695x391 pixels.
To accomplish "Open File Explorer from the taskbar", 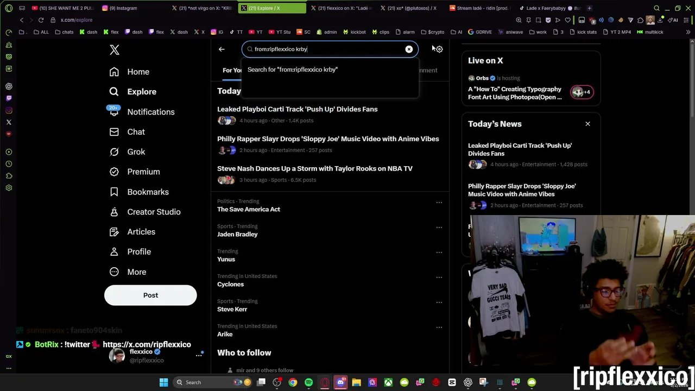I will [x=356, y=382].
